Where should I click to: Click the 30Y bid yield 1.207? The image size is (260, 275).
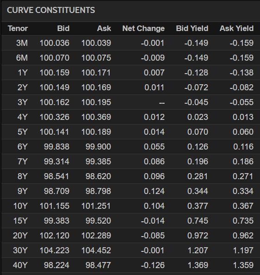[x=198, y=250]
